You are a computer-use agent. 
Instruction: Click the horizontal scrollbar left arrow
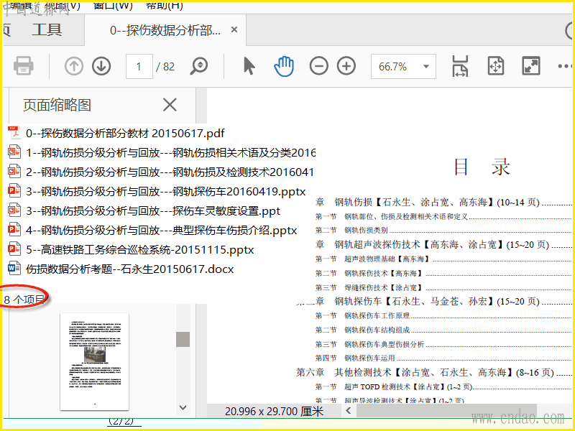(x=349, y=411)
